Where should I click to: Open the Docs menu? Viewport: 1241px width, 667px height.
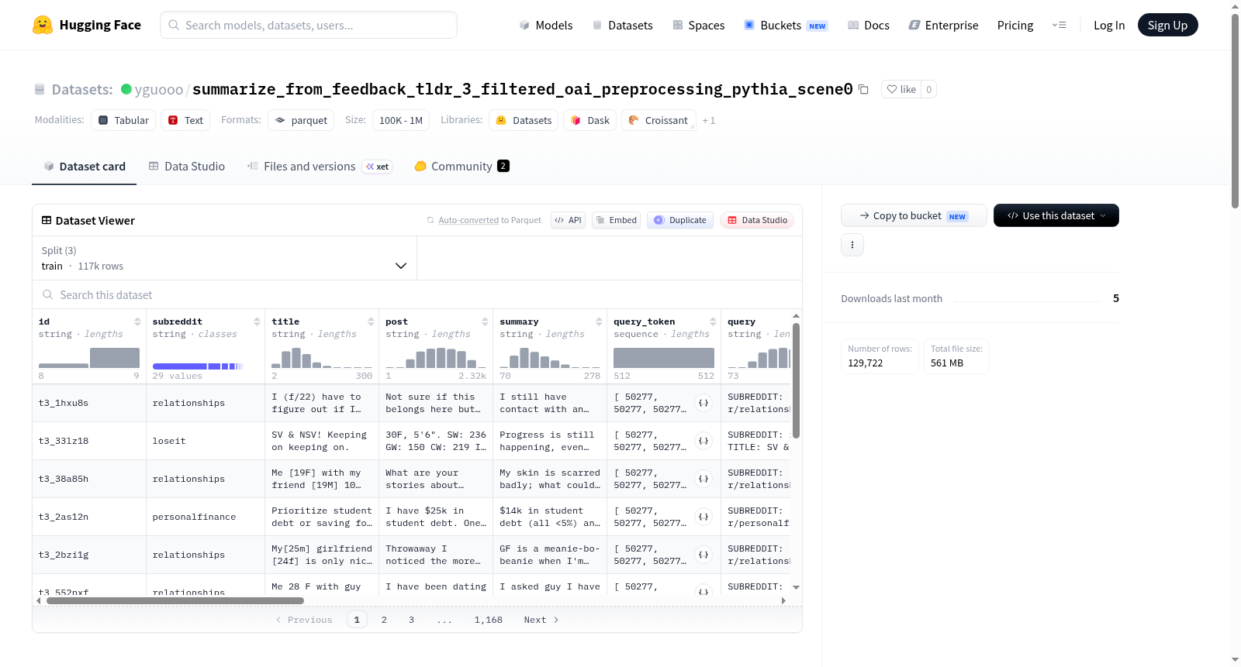point(869,26)
